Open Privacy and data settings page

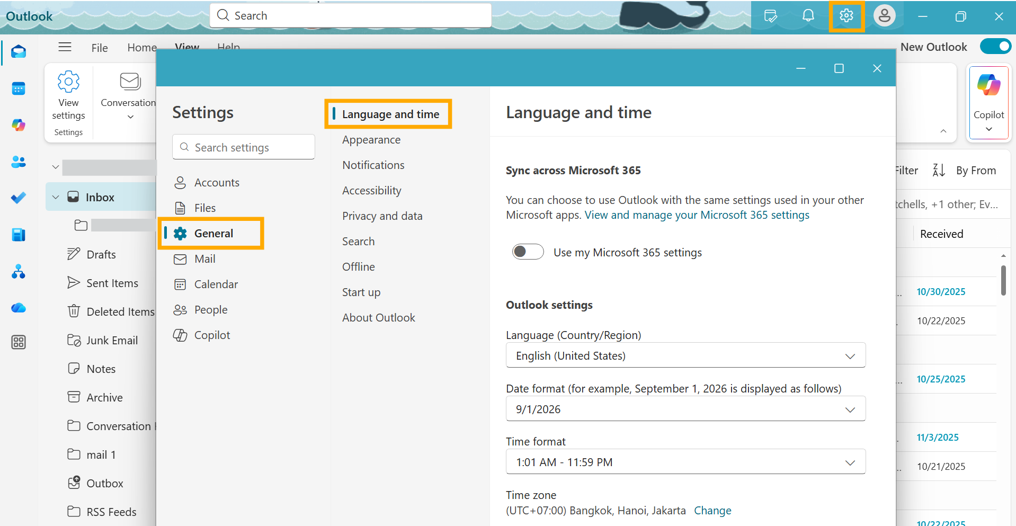(382, 216)
